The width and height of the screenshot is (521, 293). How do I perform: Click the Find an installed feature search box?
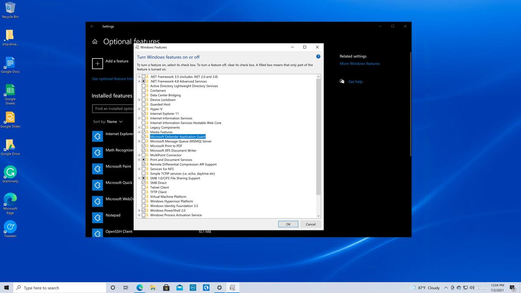pos(114,109)
